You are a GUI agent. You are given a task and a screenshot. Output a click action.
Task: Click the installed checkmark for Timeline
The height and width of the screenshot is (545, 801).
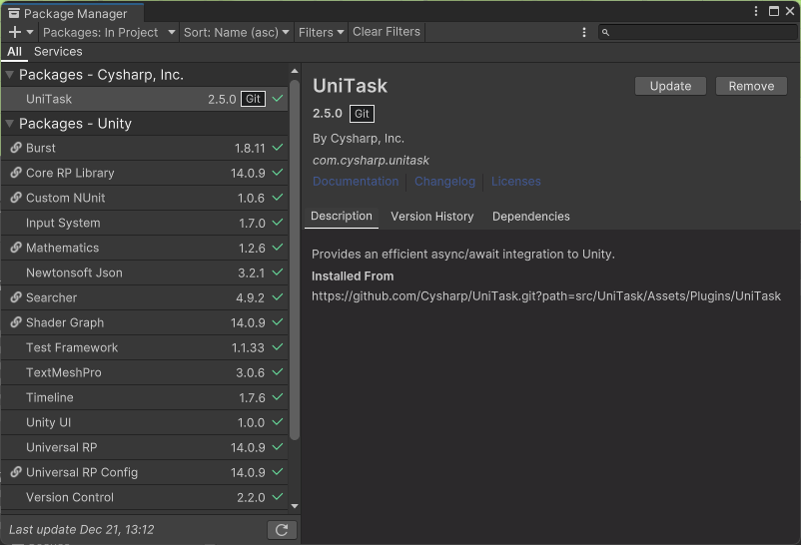click(278, 397)
